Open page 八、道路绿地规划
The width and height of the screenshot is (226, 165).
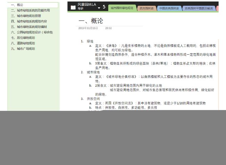pos(23,43)
